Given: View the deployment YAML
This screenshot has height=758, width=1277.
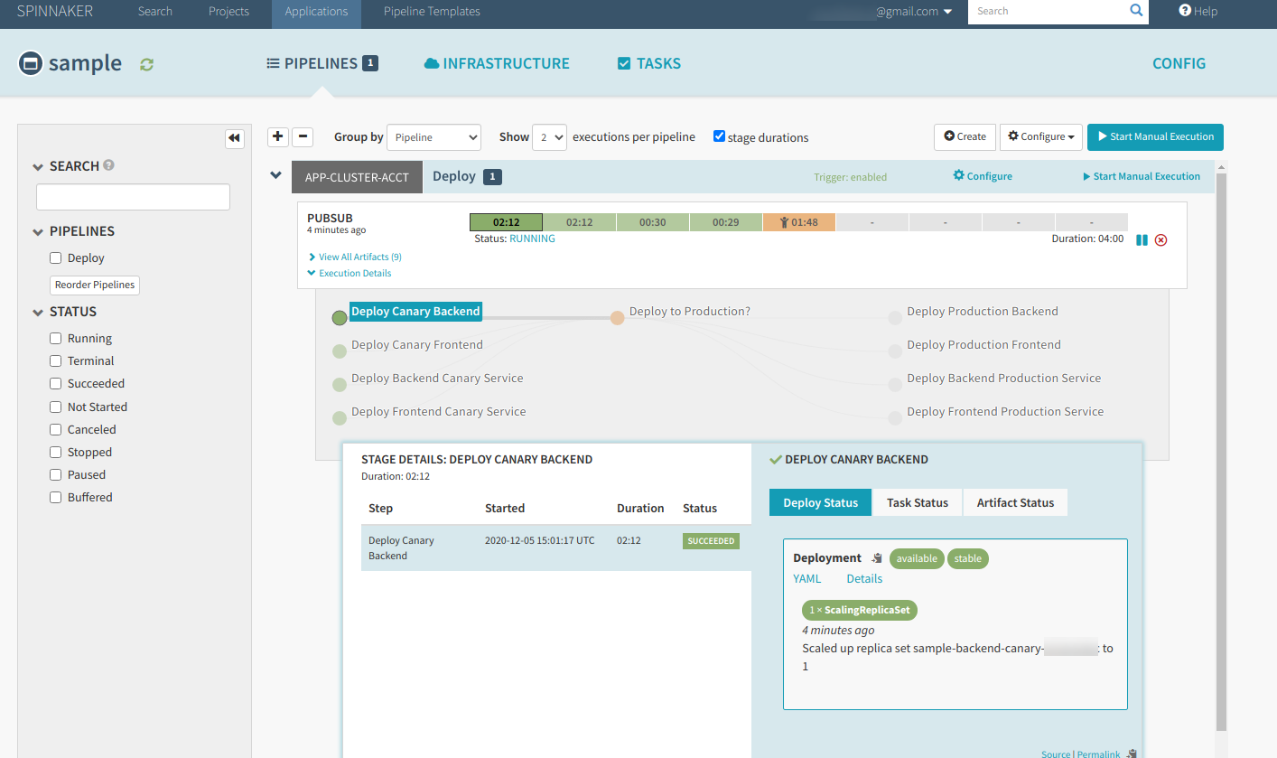Looking at the screenshot, I should pos(806,578).
